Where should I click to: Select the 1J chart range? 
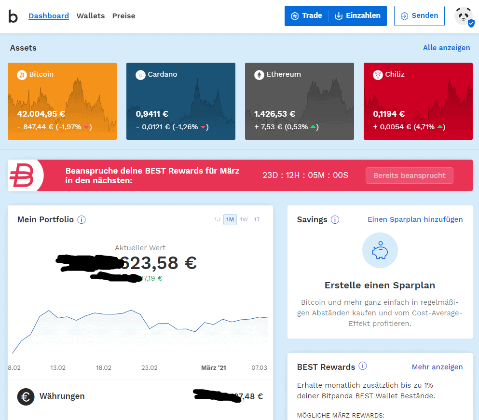[x=217, y=219]
